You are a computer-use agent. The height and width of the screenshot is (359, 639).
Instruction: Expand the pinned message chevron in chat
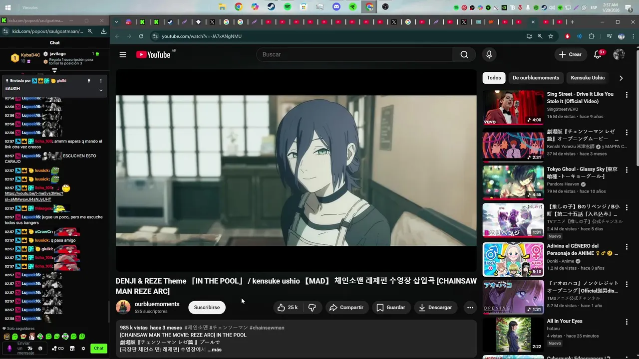[101, 90]
